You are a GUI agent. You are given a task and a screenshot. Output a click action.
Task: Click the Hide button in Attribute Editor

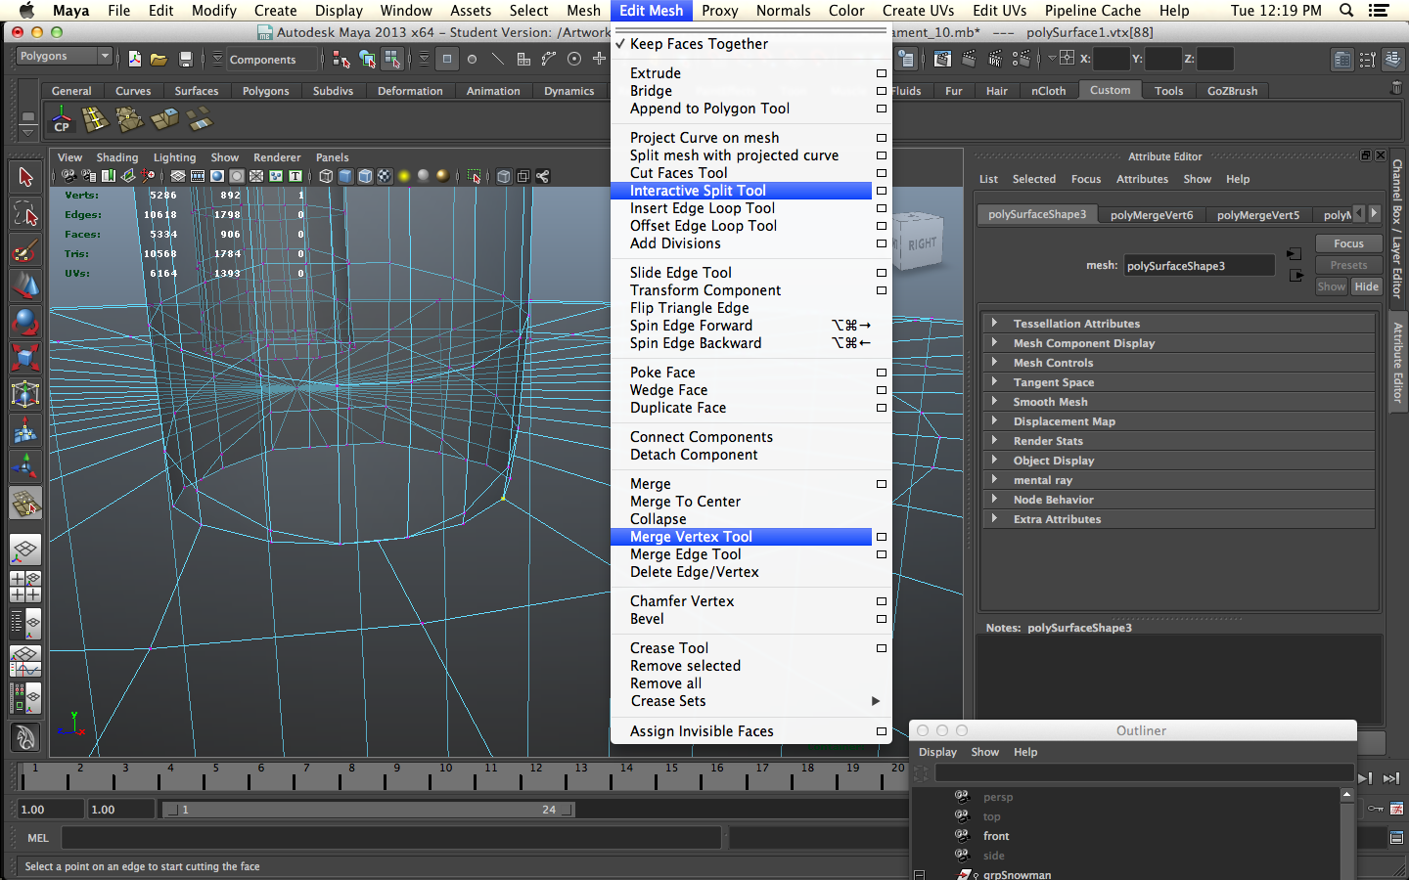tap(1367, 286)
